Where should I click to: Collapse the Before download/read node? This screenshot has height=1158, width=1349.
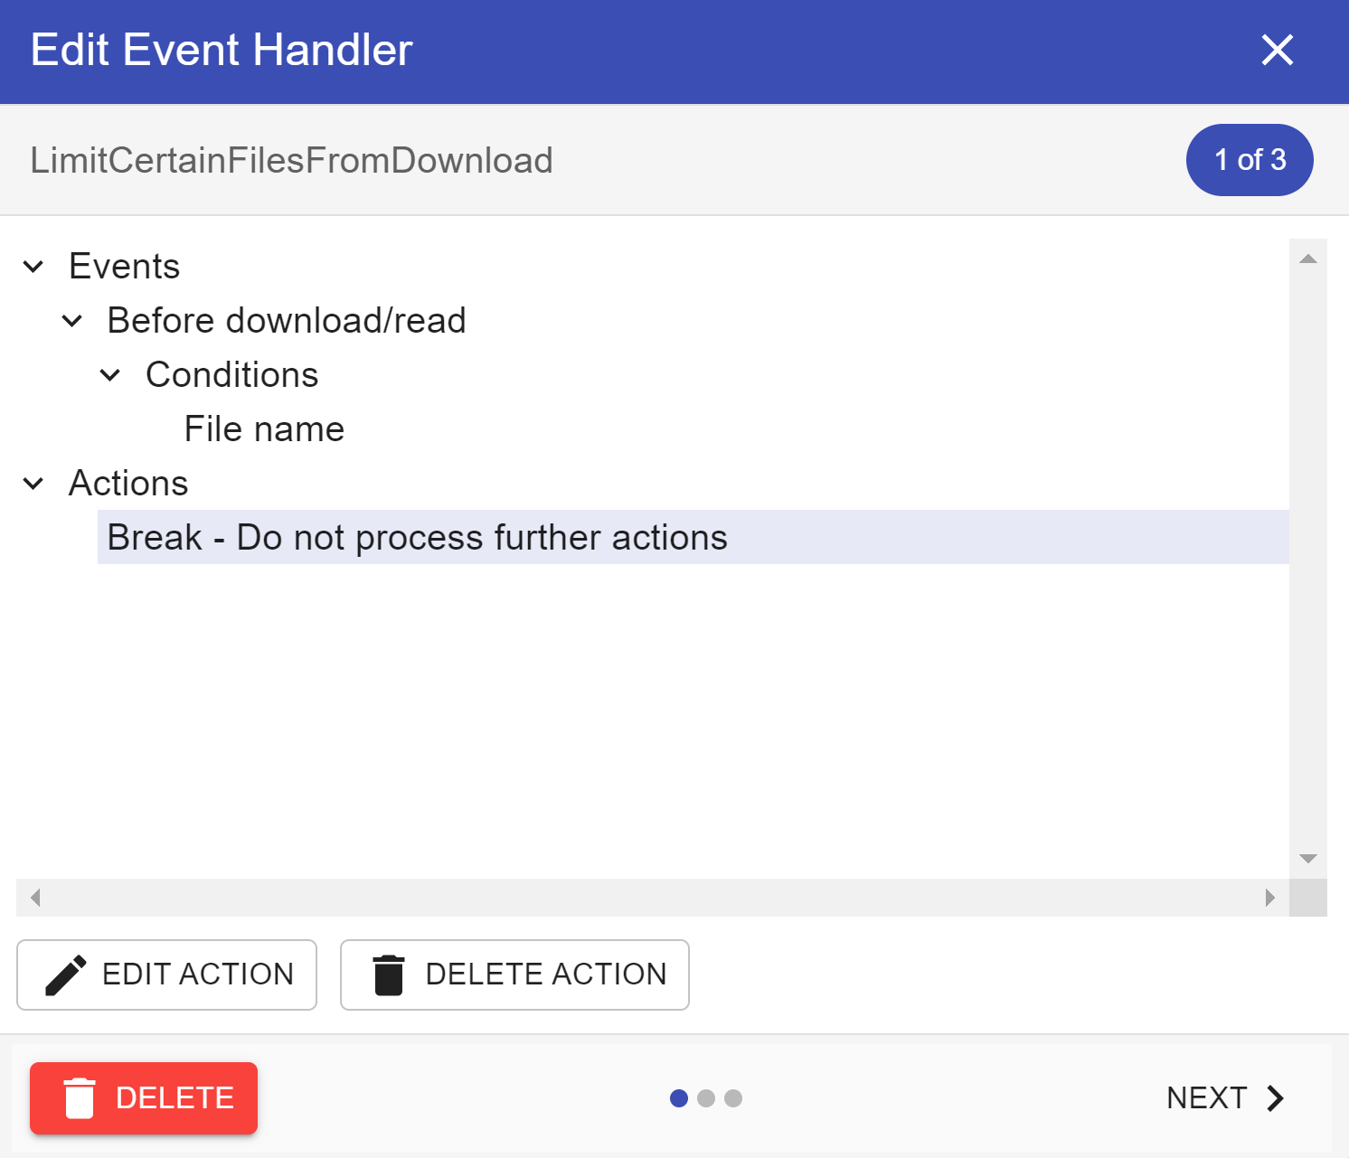point(72,321)
